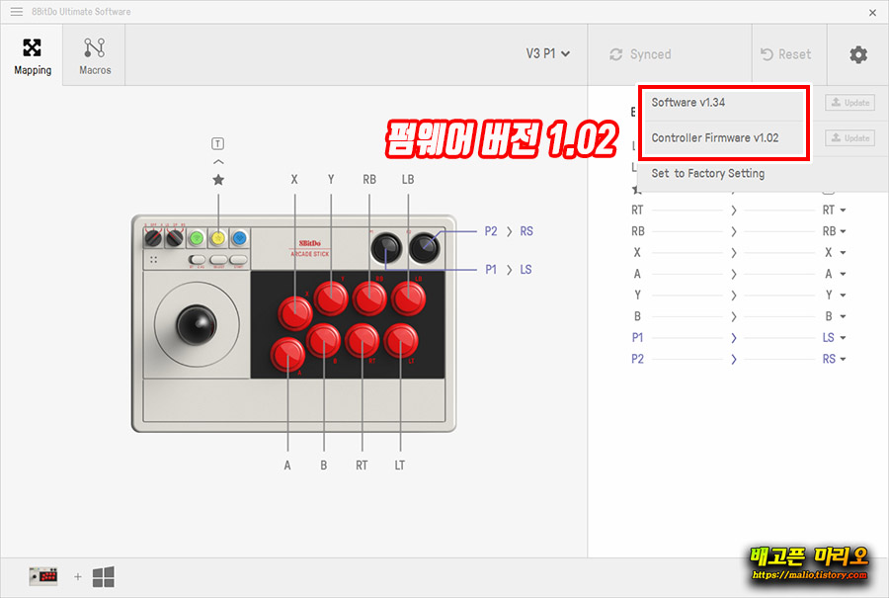The width and height of the screenshot is (889, 598).
Task: Close the 8BitDo Ultimate Software window
Action: pyautogui.click(x=872, y=13)
